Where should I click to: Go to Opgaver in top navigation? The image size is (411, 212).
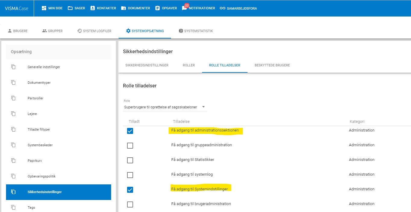click(166, 8)
